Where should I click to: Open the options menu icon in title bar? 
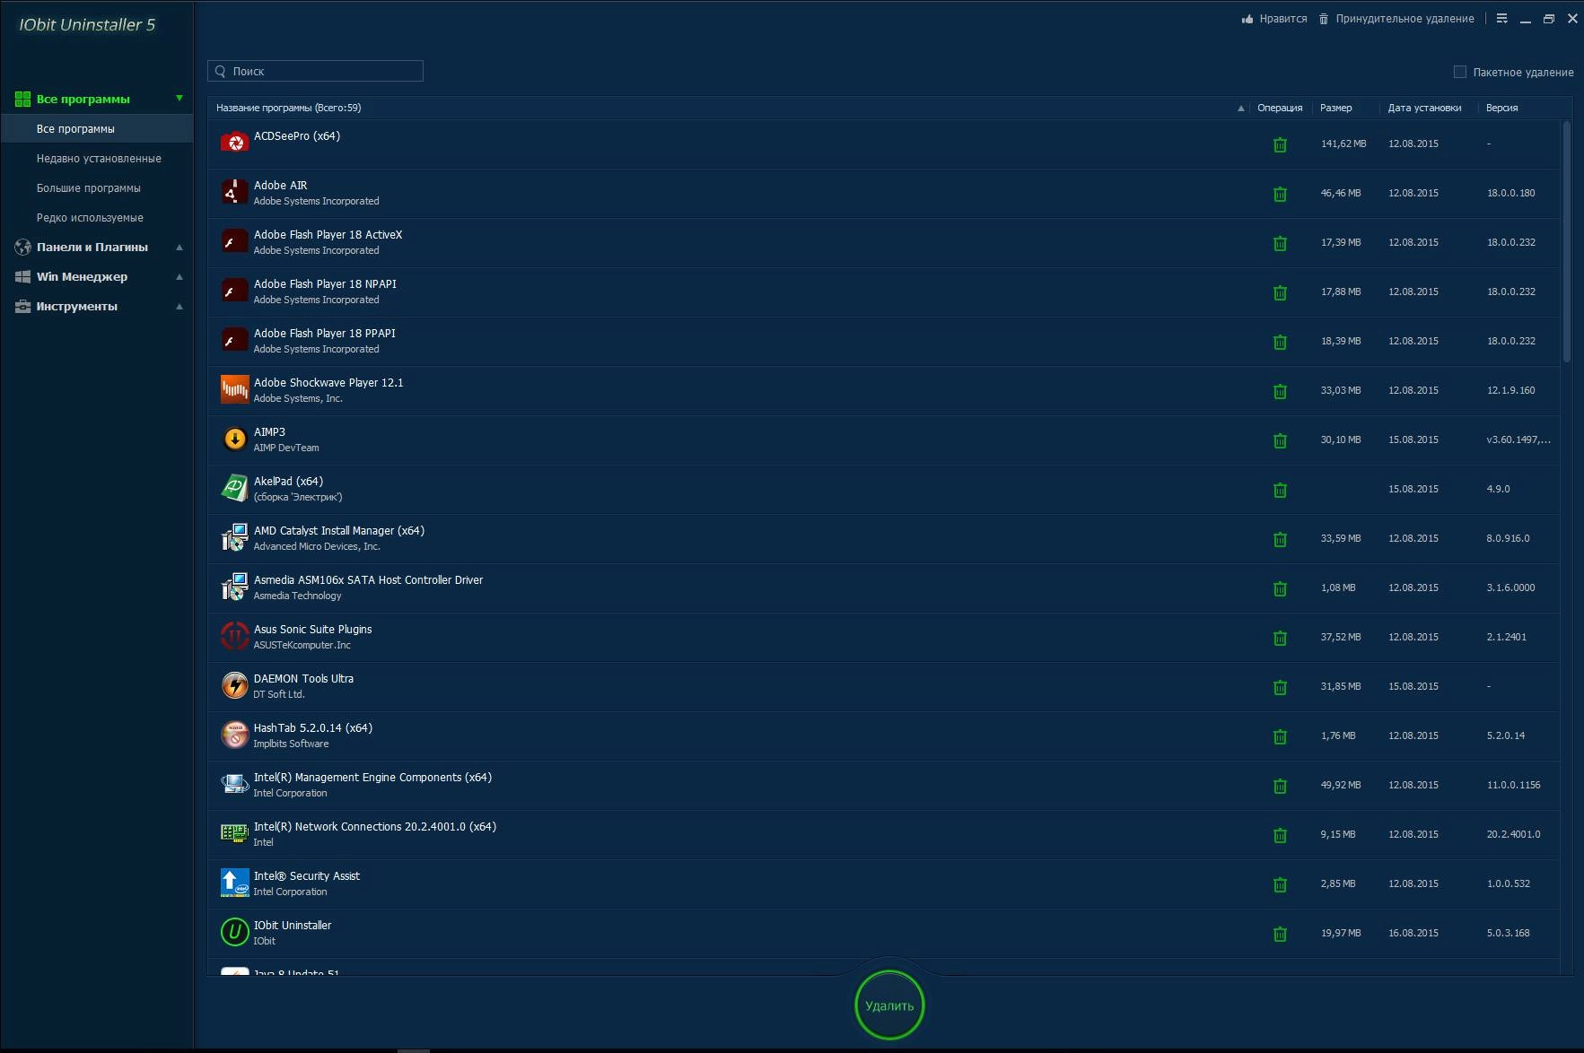(x=1501, y=19)
